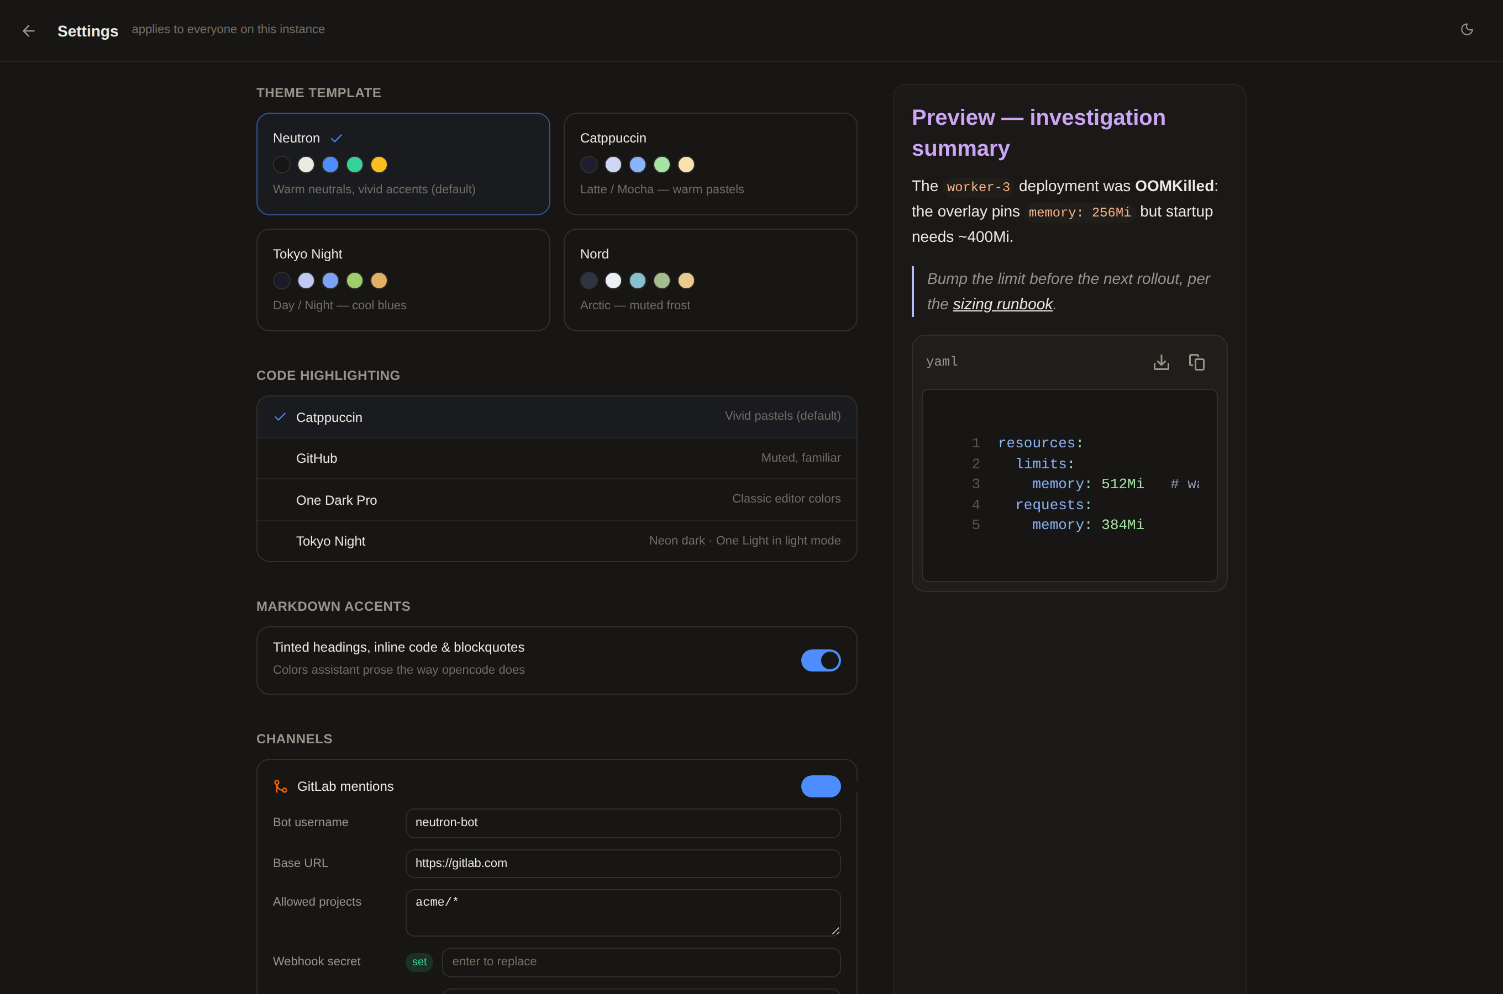Click 'Neon dark · One Light' description
This screenshot has height=994, width=1503.
tap(744, 541)
